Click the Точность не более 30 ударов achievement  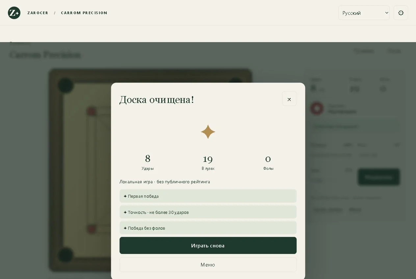(208, 212)
